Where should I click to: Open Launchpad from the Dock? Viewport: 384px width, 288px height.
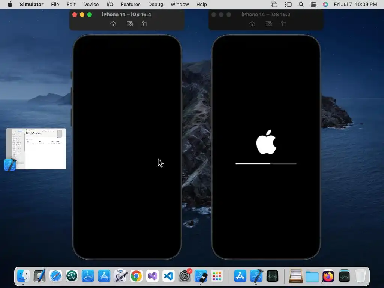(217, 276)
